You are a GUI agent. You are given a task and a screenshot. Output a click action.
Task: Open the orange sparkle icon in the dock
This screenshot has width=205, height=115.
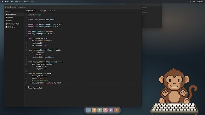(x=117, y=110)
